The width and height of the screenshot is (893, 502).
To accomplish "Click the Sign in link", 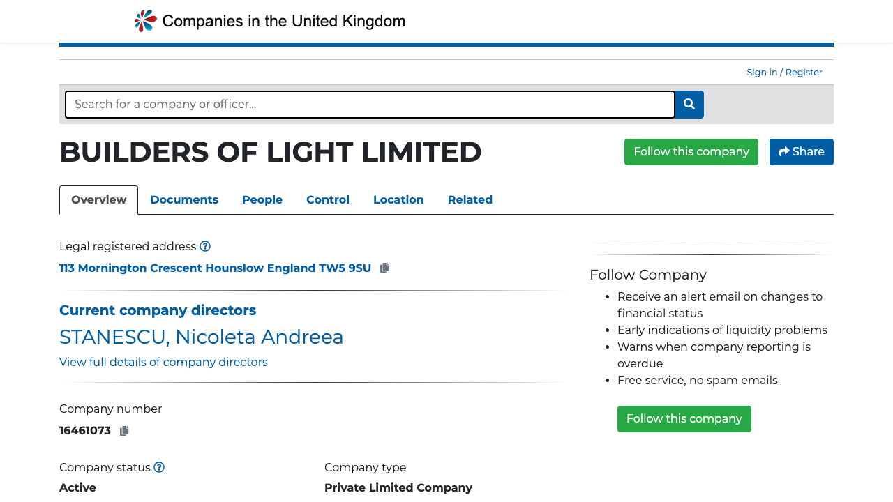I will (762, 72).
